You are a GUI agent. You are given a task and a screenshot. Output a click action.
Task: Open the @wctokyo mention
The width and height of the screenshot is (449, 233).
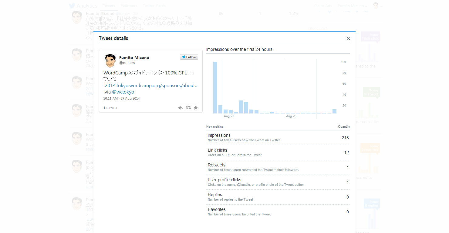123,92
